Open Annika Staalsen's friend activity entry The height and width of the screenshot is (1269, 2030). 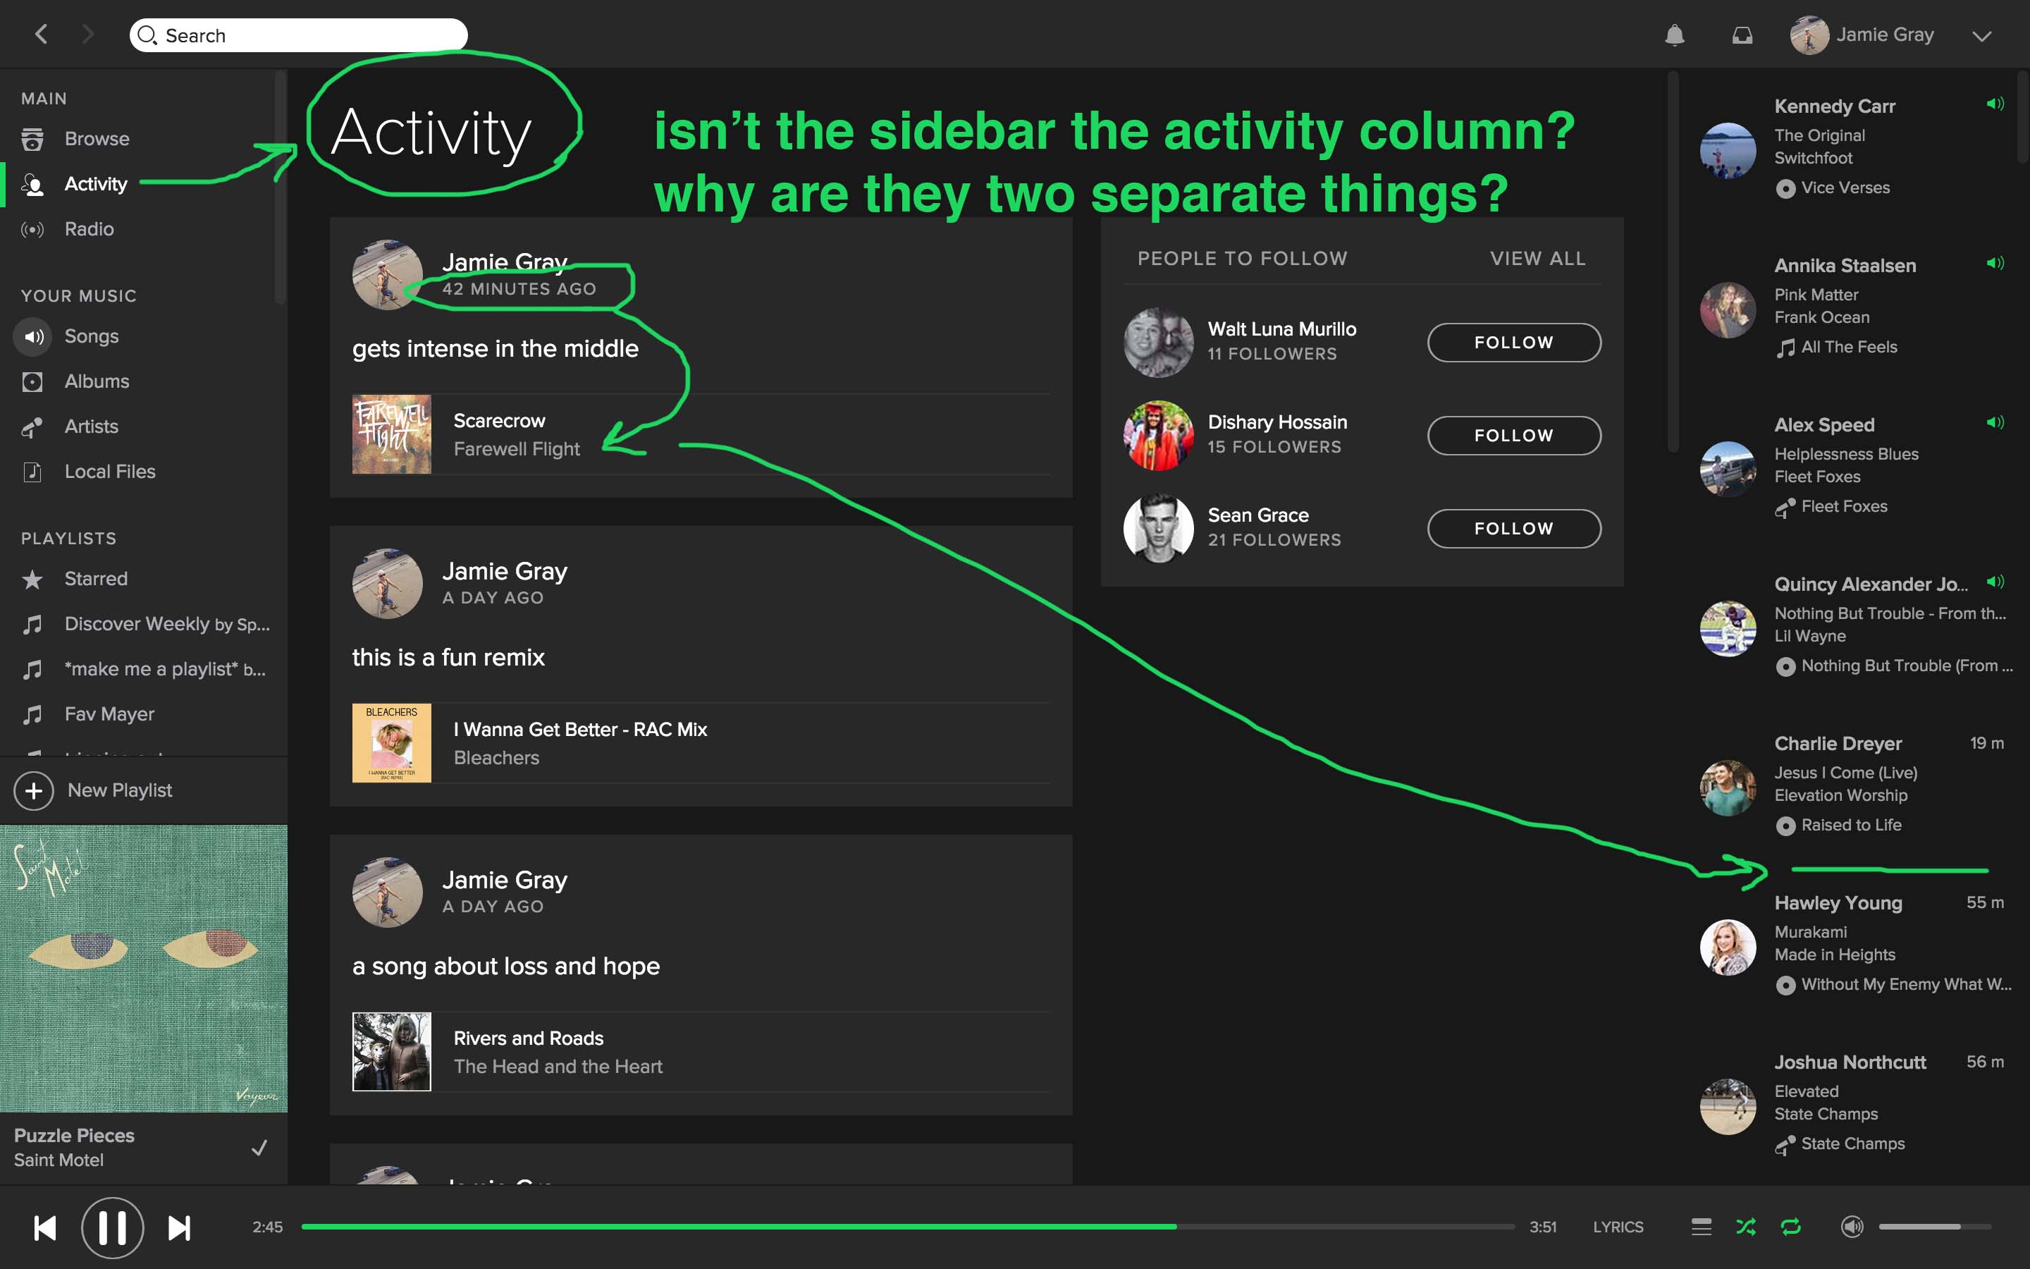coord(1853,307)
